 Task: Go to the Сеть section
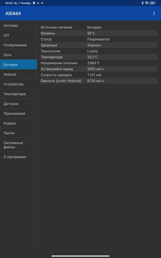click(x=19, y=55)
